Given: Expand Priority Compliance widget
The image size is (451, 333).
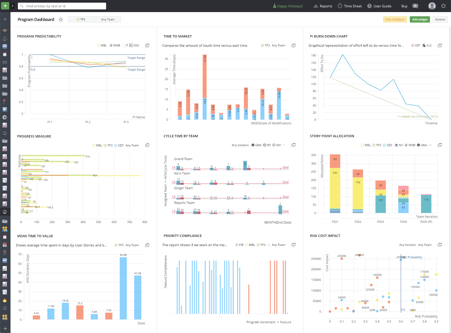Looking at the screenshot, I should (x=294, y=245).
